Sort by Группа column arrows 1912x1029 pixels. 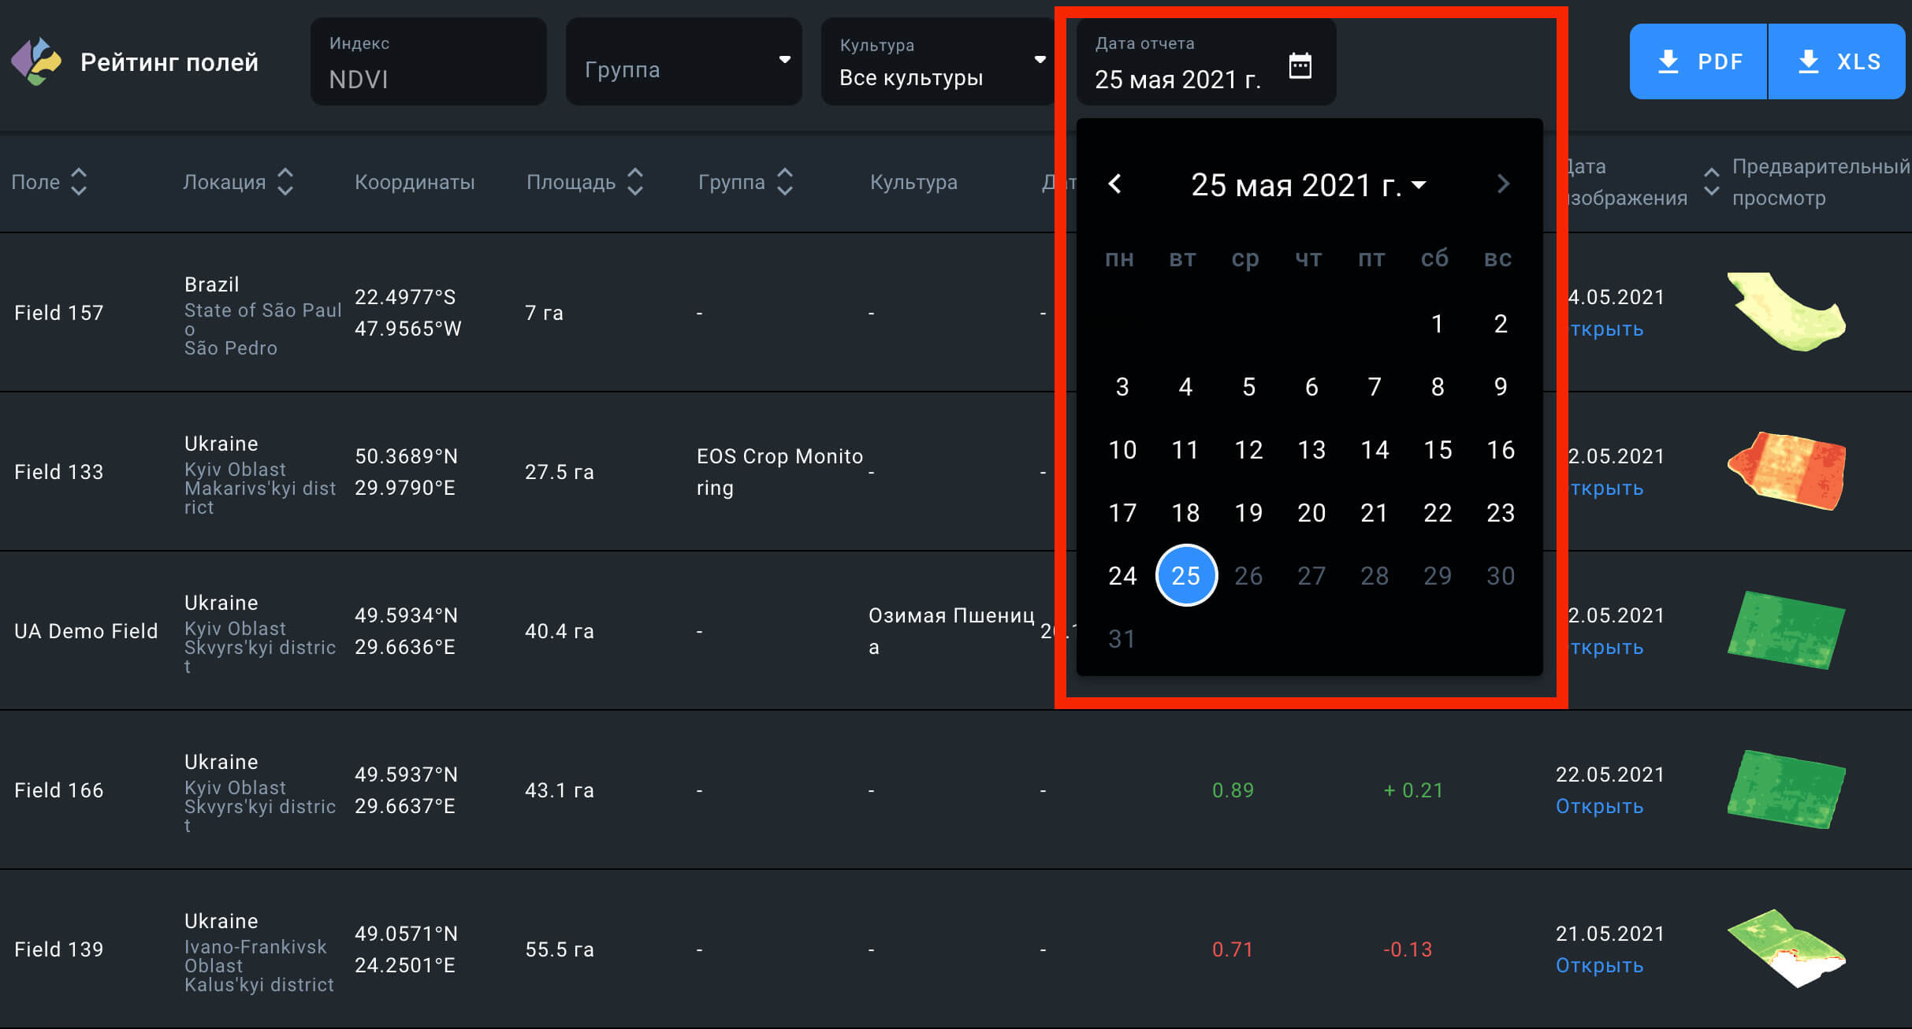[784, 182]
